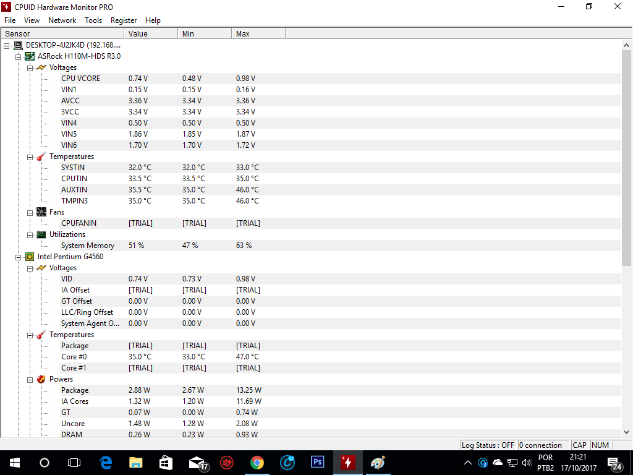Collapse the Intel Pentium Temperatures group
Screen dimensions: 633x475
pyautogui.click(x=30, y=335)
